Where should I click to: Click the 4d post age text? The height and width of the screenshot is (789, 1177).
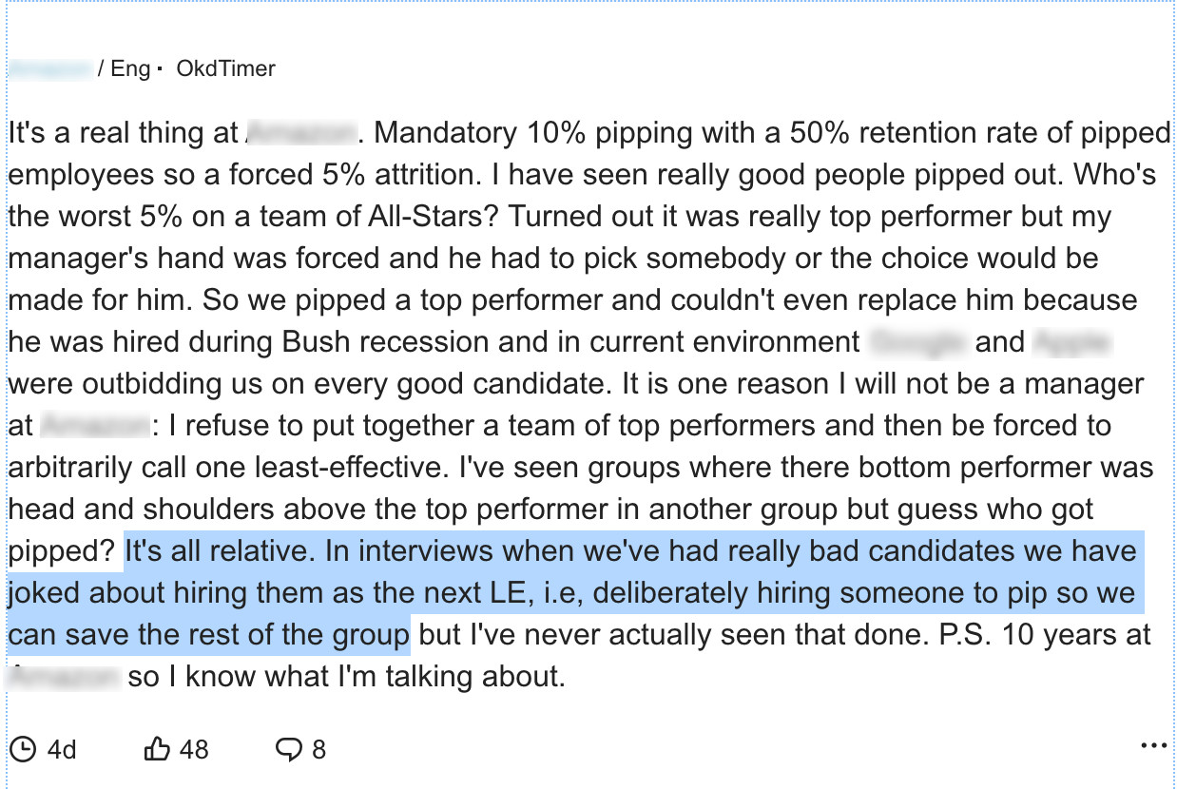click(x=62, y=749)
